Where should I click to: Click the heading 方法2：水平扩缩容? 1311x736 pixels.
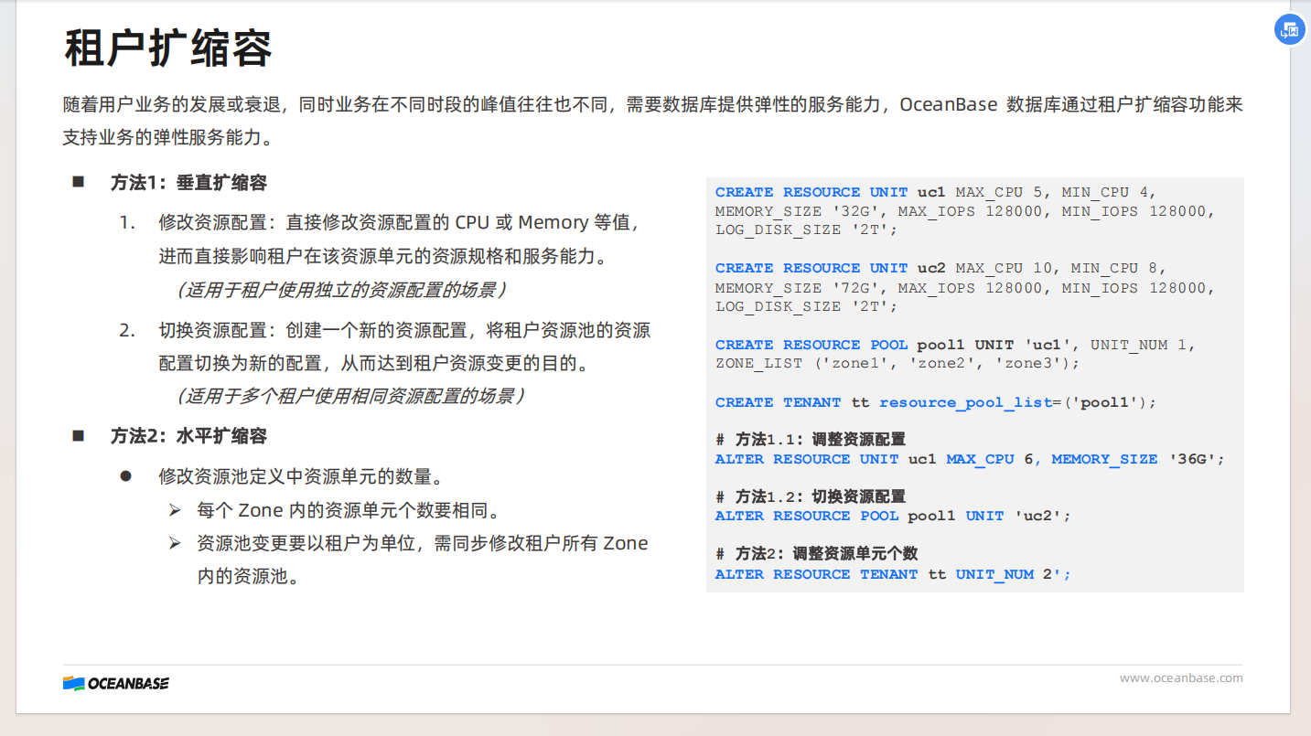pyautogui.click(x=188, y=436)
